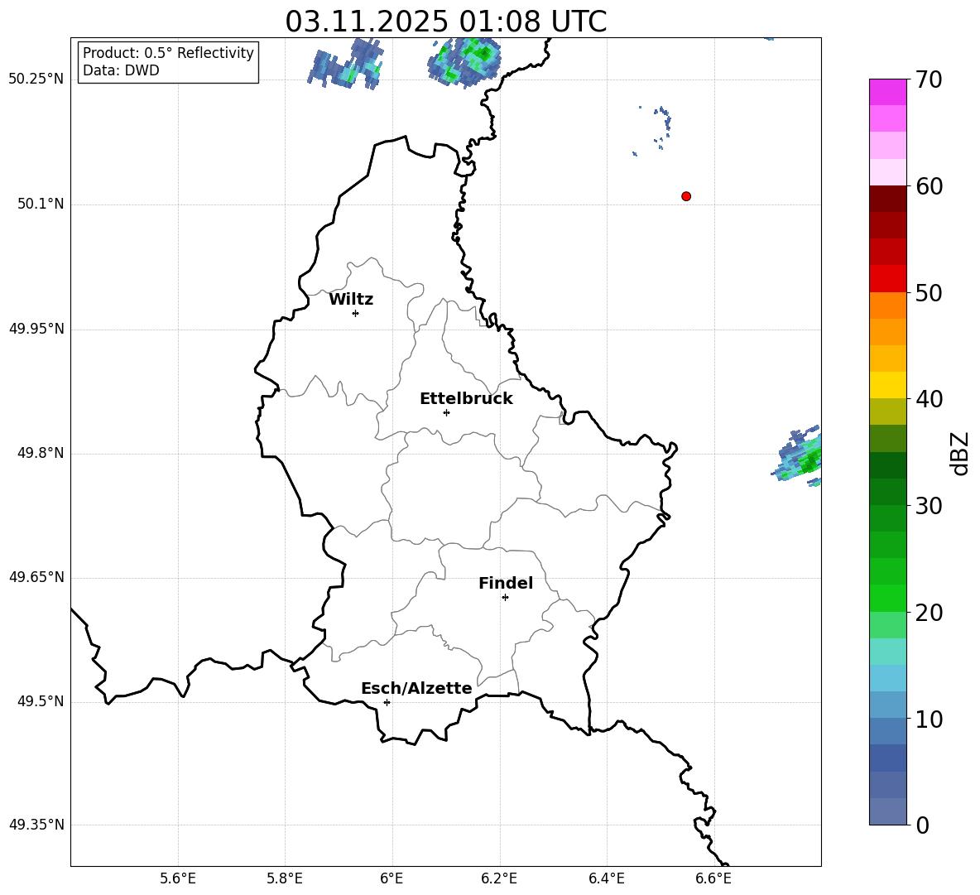Click the Product: 0.5° Reflectivity text
The height and width of the screenshot is (895, 980).
168,53
